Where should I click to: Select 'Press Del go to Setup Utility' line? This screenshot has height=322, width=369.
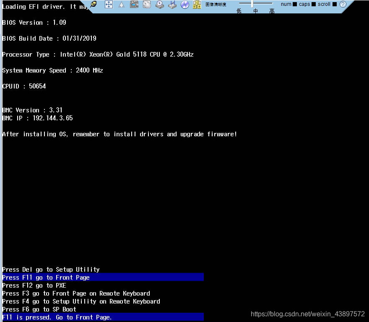pos(51,269)
